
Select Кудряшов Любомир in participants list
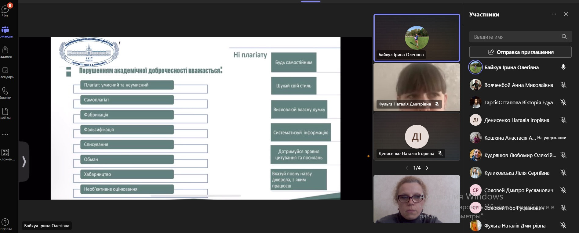(x=520, y=155)
